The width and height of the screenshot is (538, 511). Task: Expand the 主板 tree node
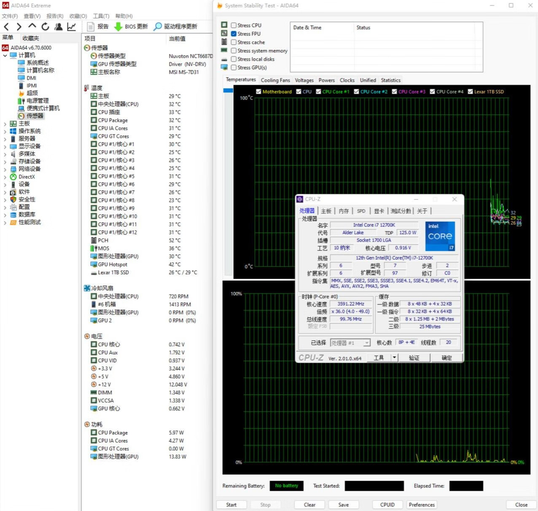pos(5,124)
